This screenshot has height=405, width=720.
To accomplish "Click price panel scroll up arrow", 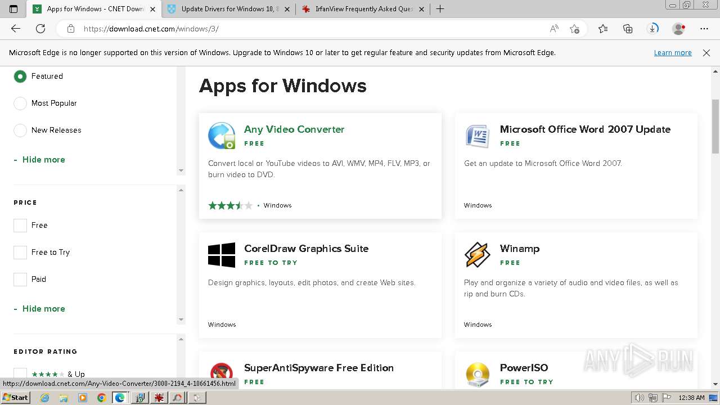I will tap(181, 190).
